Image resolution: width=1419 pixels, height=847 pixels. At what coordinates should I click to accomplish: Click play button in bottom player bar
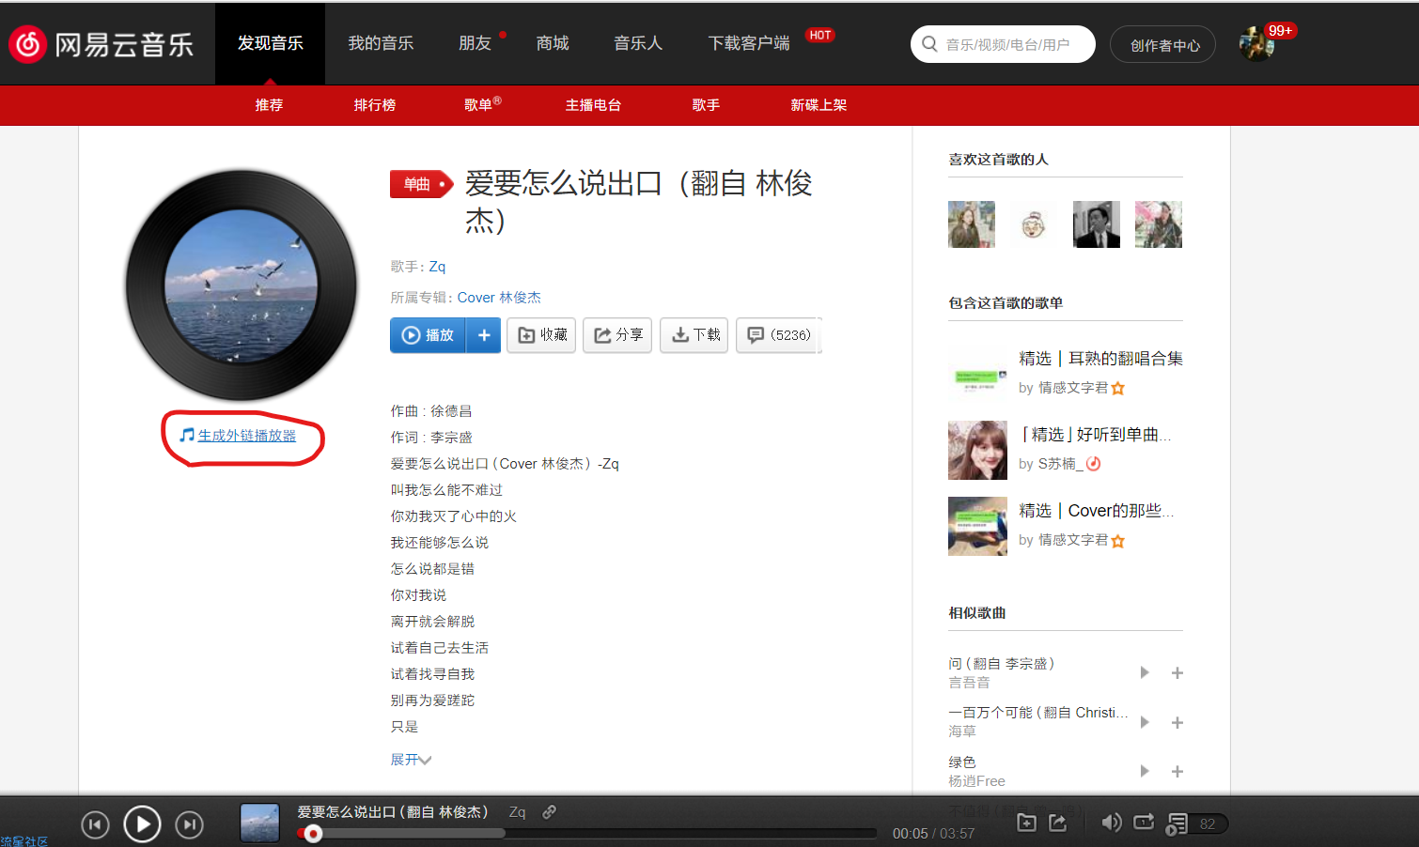[143, 824]
